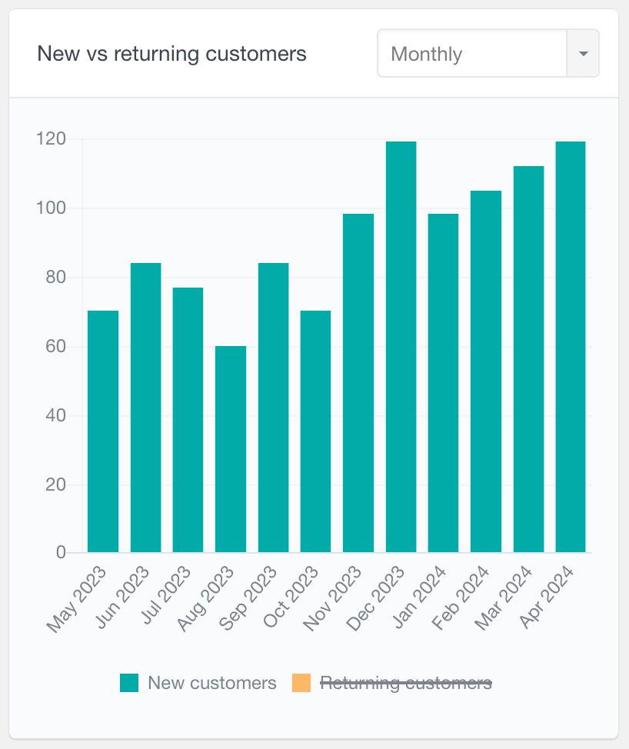The height and width of the screenshot is (749, 629).
Task: Select the Aug 2023 lowest bar
Action: pyautogui.click(x=231, y=450)
